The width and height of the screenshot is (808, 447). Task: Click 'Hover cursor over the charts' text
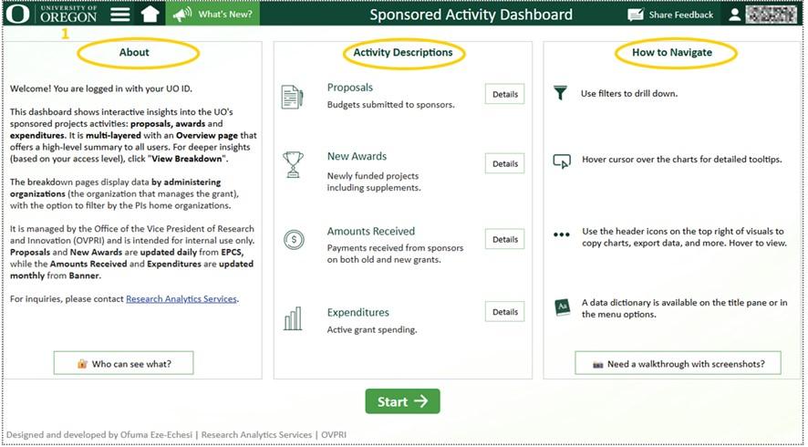[x=682, y=160]
